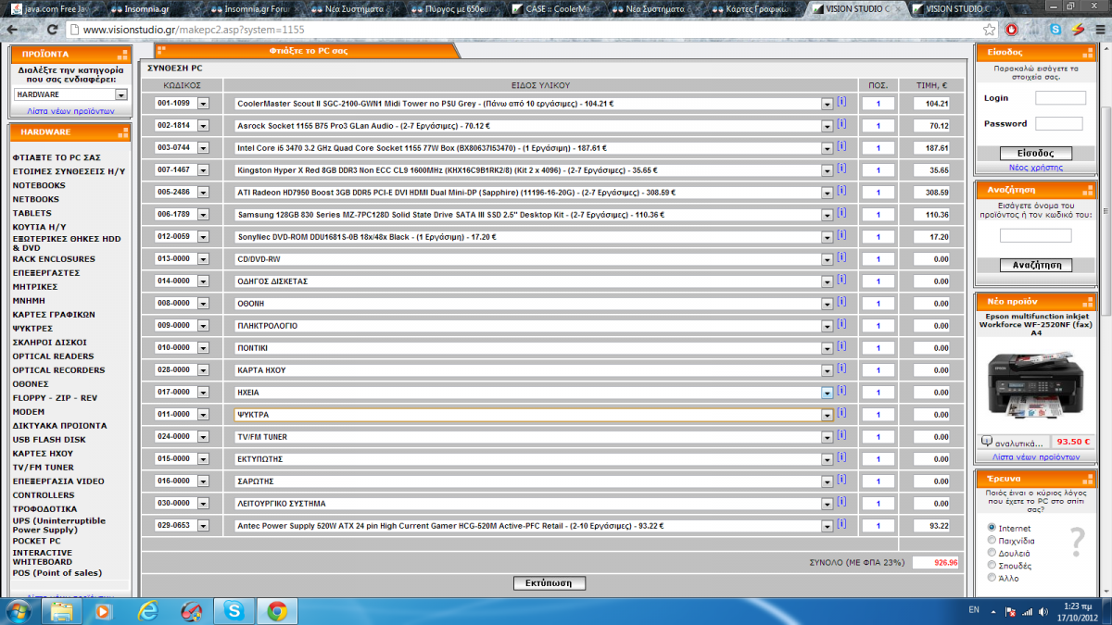
Task: Click the Είσοδος login button
Action: (1036, 154)
